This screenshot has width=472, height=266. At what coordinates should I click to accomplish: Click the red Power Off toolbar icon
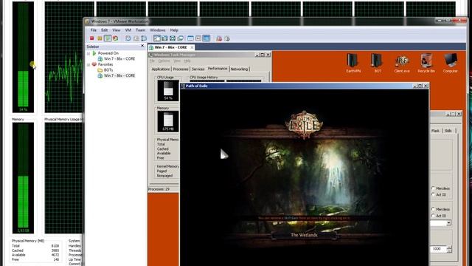pyautogui.click(x=91, y=38)
